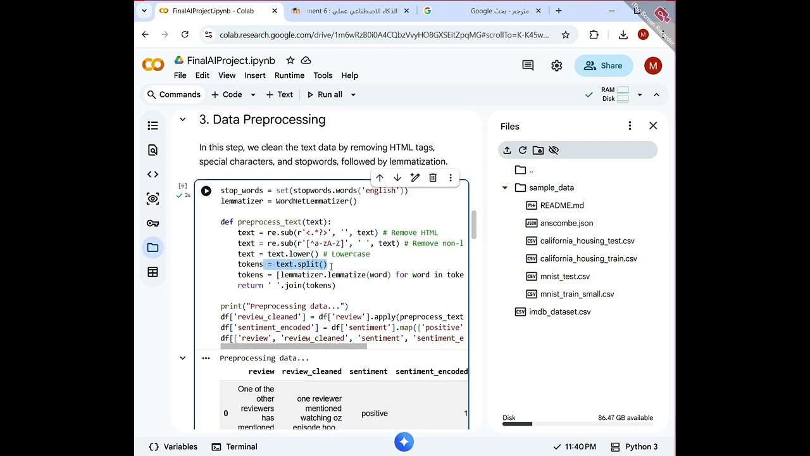Open the Data table icon in the sidebar
Image resolution: width=810 pixels, height=456 pixels.
point(153,272)
